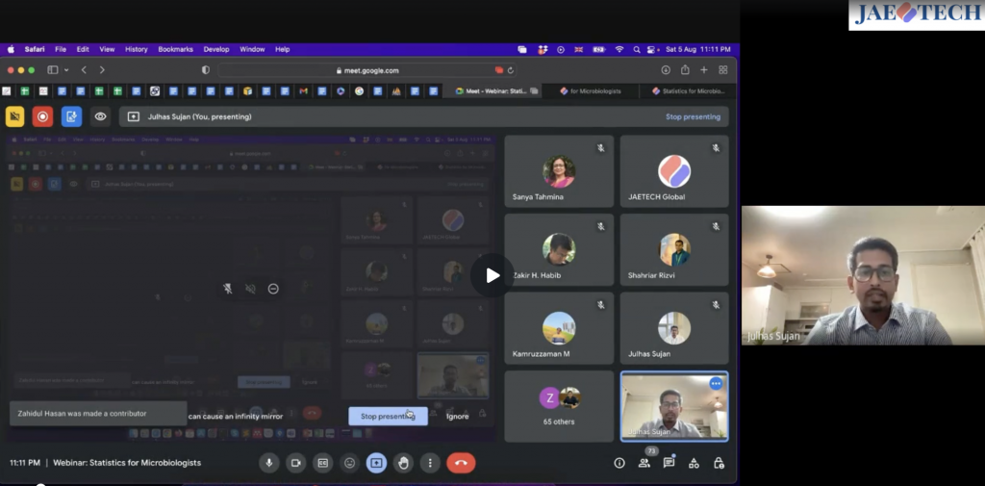Select the Zakir H. Habib participant tile

pyautogui.click(x=559, y=249)
